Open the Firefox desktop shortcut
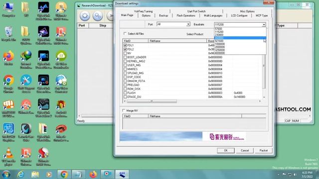The width and height of the screenshot is (319, 179). pyautogui.click(x=8, y=58)
